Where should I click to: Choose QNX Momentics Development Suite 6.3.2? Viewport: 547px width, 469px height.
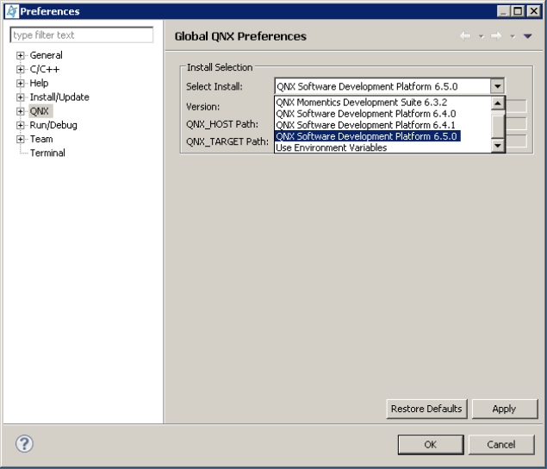click(x=361, y=102)
